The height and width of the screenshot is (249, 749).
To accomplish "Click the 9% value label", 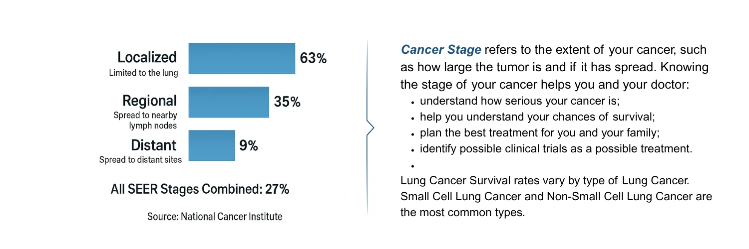I will point(248,146).
